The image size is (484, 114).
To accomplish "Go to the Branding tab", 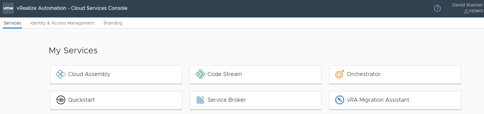I will (113, 23).
